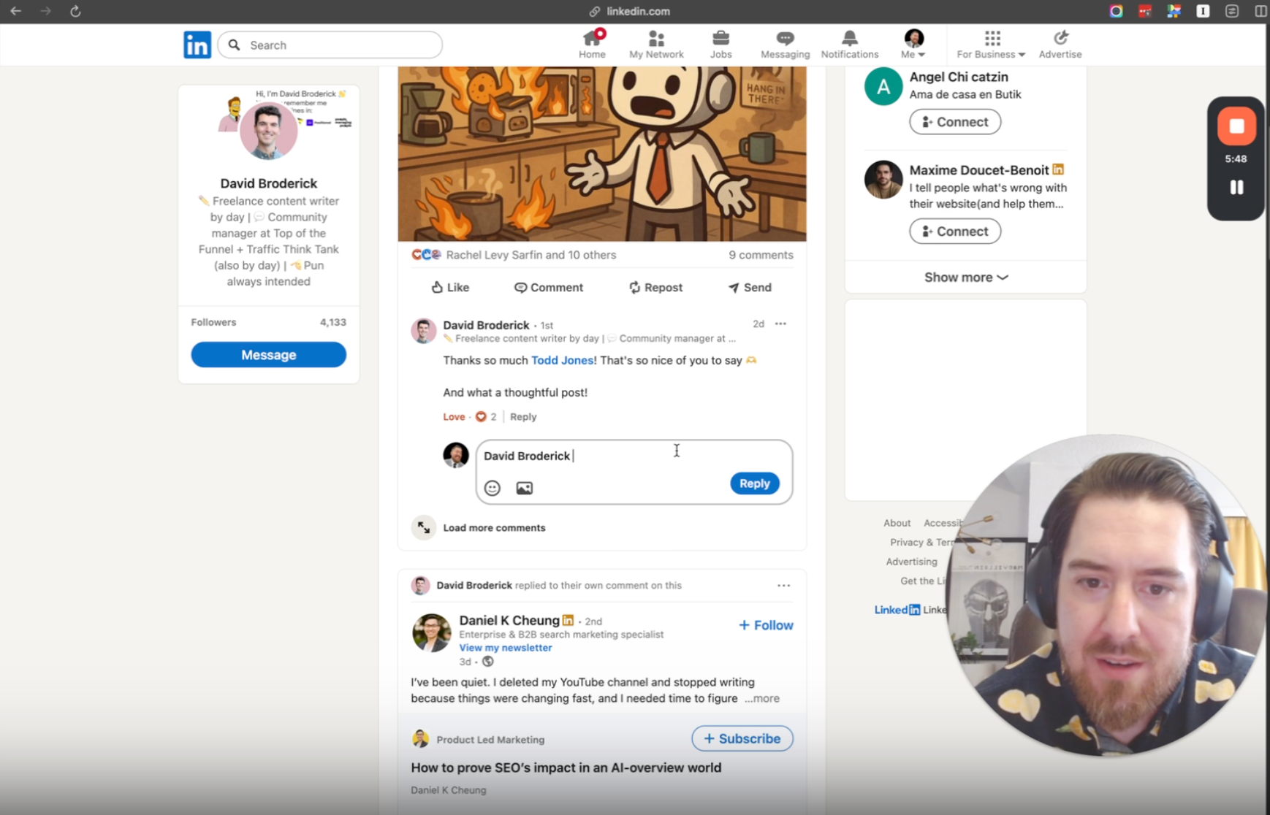Click into the reply text box

[634, 456]
